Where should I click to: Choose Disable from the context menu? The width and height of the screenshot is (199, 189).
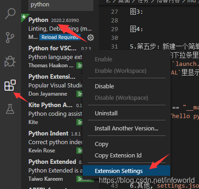(104, 86)
